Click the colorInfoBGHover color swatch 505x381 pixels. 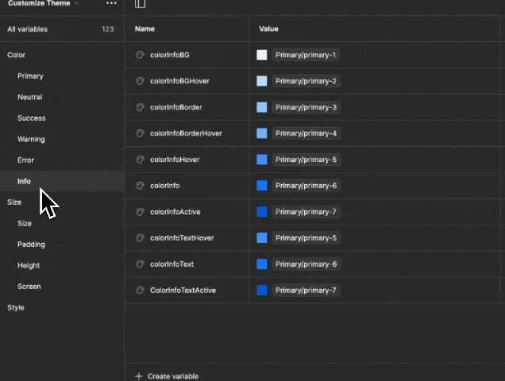(262, 81)
